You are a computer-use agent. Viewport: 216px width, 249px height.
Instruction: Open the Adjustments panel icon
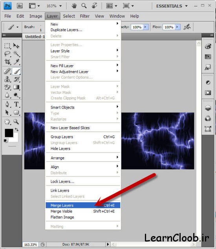click(208, 82)
